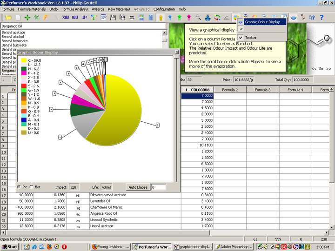Viewport: 335px width, 251px height.
Task: Click the dark green H - 6.2 legend swatch
Action: point(24,69)
